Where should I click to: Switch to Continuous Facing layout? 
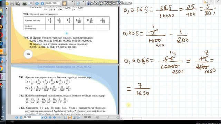pyautogui.click(x=79, y=117)
